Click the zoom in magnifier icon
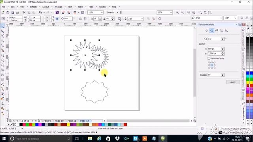The width and height of the screenshot is (253, 142). tap(177, 12)
